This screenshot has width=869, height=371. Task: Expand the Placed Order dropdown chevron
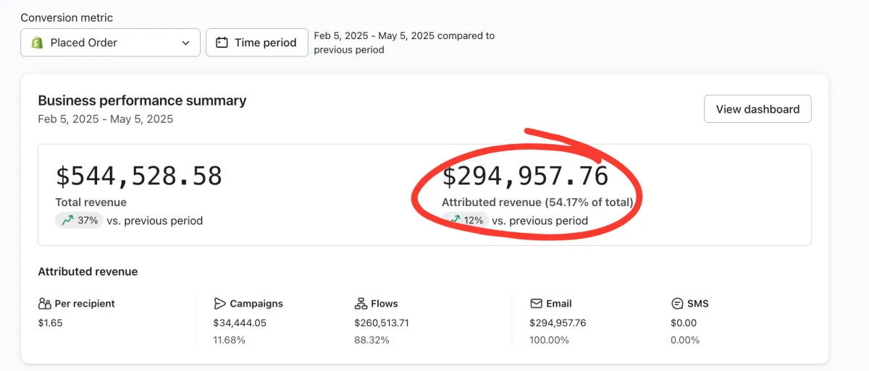185,43
